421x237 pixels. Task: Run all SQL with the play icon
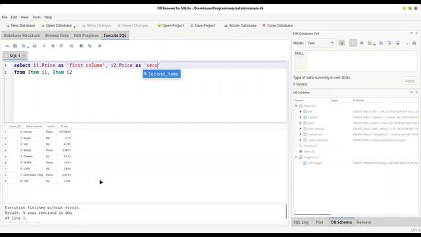coord(44,46)
